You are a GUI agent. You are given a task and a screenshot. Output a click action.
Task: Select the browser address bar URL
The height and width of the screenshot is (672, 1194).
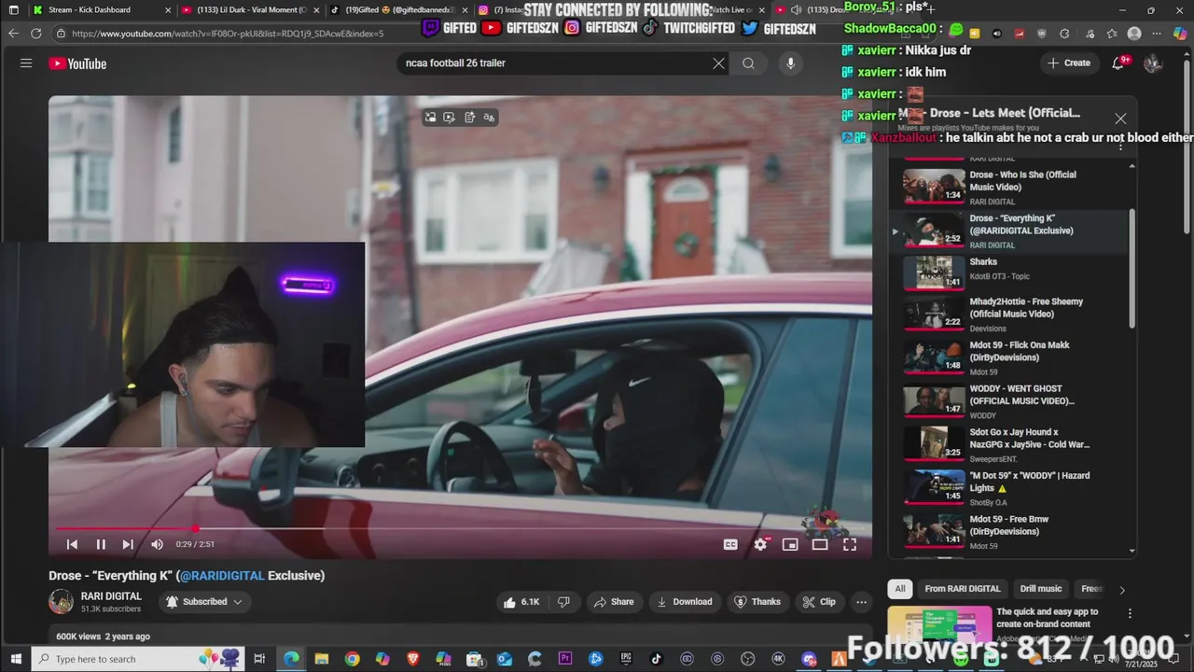click(228, 34)
